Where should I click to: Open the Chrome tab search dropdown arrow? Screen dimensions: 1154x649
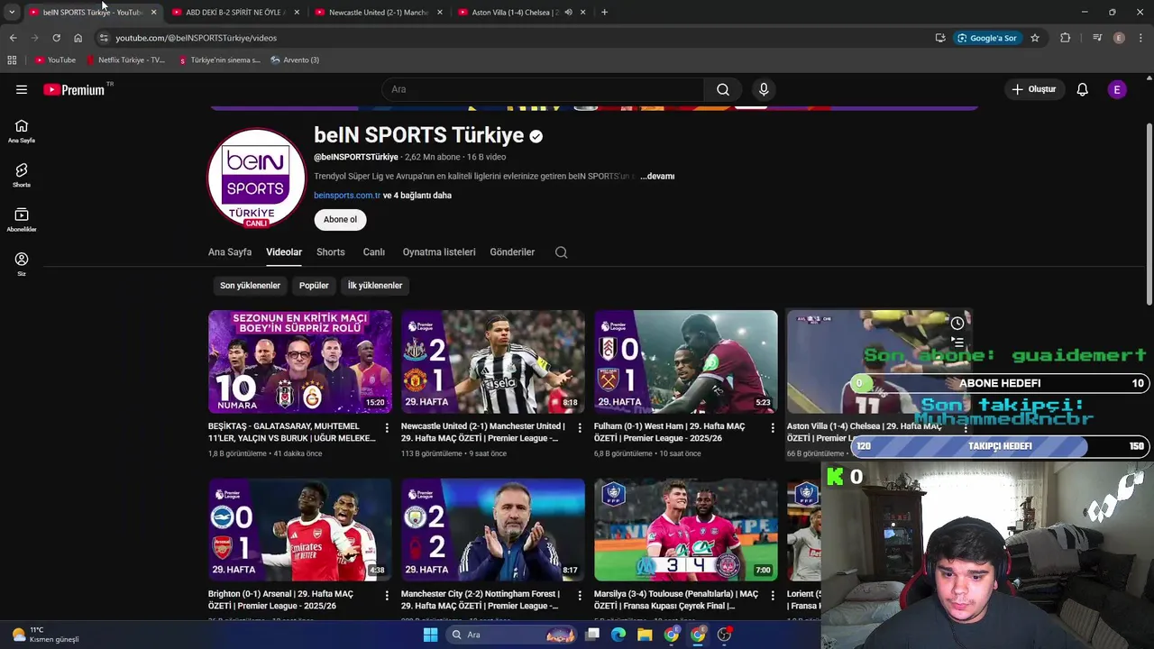pyautogui.click(x=12, y=13)
